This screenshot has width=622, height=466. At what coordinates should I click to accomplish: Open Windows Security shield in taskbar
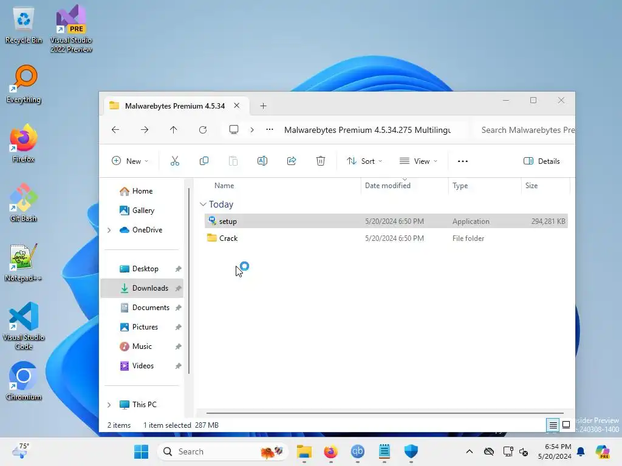click(x=411, y=451)
